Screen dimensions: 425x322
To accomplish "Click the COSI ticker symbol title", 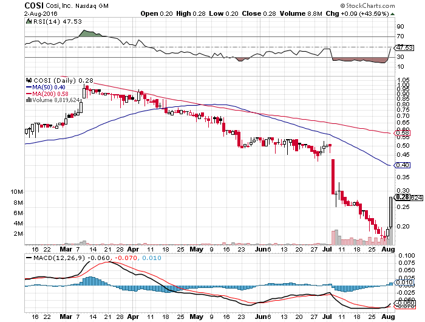I will (x=34, y=5).
